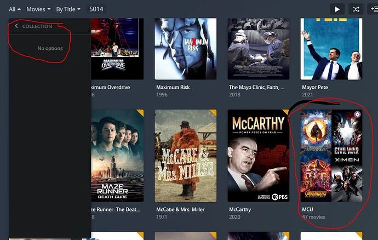This screenshot has height=240, width=378.
Task: Click the collection badge icon on MCU poster
Action: point(357,114)
